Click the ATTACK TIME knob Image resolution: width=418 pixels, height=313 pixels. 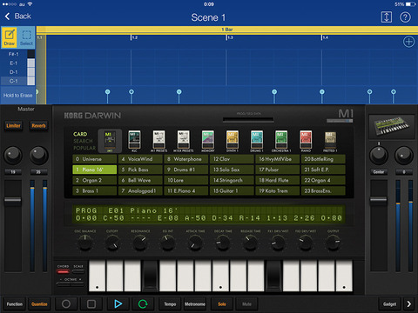pyautogui.click(x=195, y=243)
